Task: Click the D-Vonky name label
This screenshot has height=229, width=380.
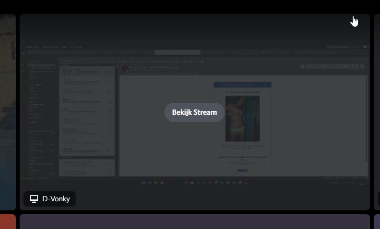Action: click(x=56, y=199)
